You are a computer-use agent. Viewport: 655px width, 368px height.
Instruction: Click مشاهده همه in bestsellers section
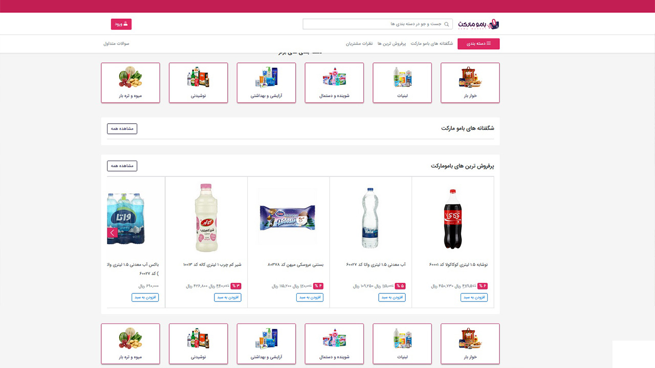click(x=122, y=166)
